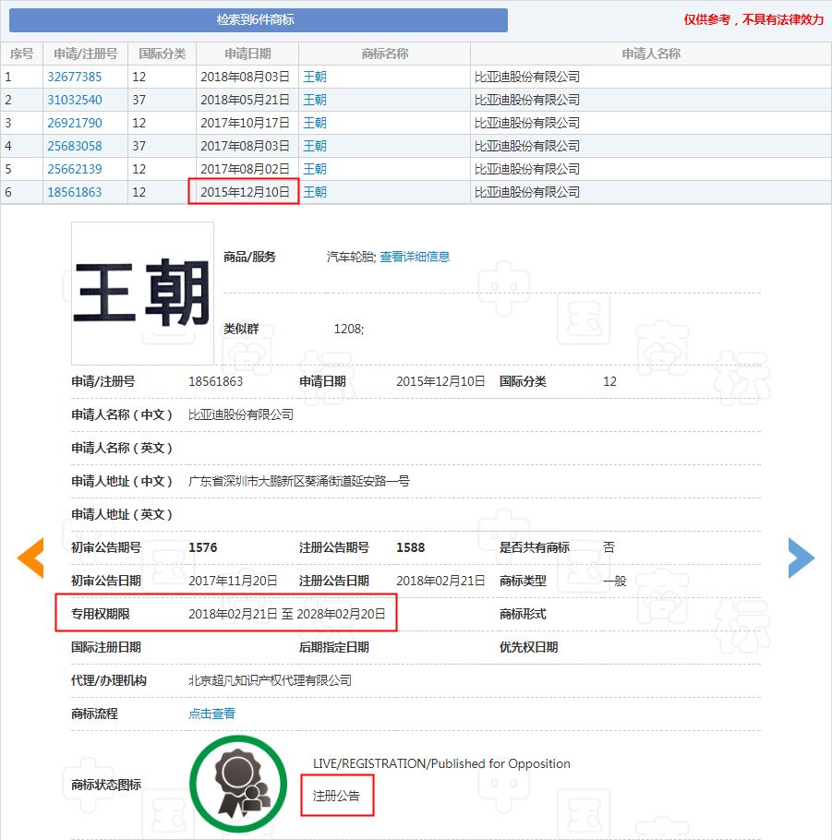Screen dimensions: 832x840
Task: Select date cell 2017年10月17日
Action: [x=245, y=123]
